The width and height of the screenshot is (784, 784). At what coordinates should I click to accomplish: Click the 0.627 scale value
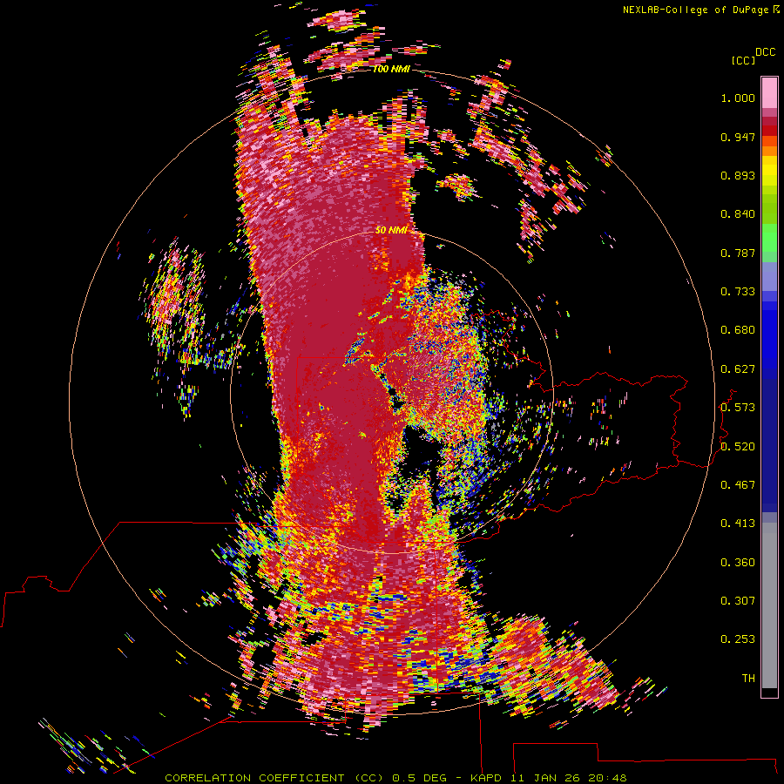[738, 369]
